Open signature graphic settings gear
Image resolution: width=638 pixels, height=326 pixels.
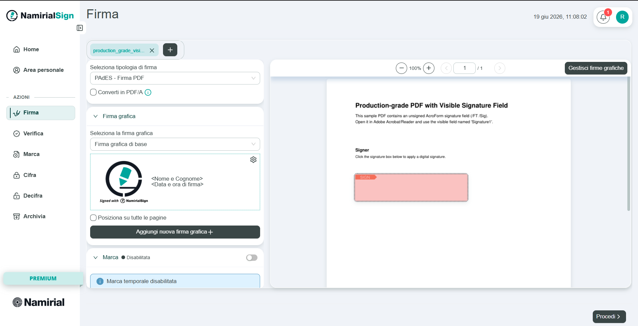pyautogui.click(x=253, y=160)
